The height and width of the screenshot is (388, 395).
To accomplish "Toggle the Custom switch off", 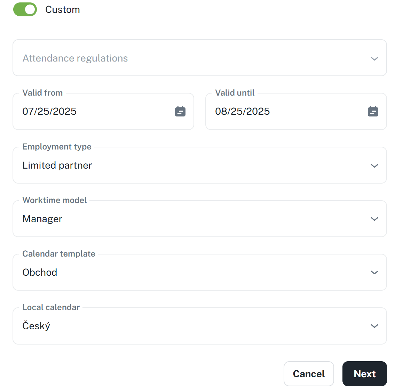I will coord(25,10).
